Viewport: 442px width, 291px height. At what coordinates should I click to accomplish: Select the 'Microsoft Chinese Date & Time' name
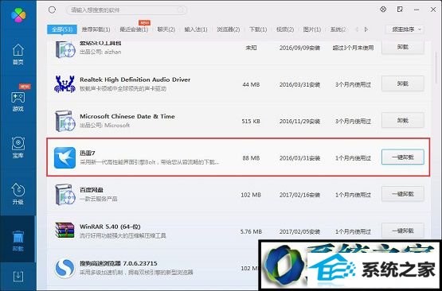(x=127, y=116)
